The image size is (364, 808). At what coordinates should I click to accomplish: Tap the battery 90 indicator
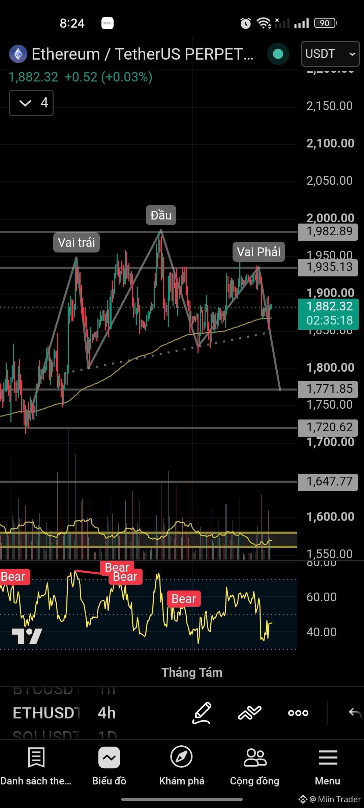click(x=325, y=23)
